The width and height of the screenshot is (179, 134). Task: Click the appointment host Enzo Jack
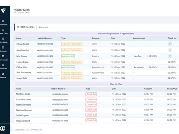coord(139,67)
